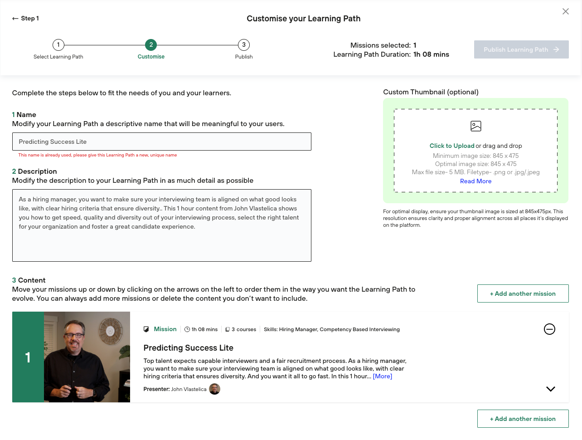This screenshot has height=440, width=582.
Task: Remove mission with the circled minus icon
Action: [549, 329]
